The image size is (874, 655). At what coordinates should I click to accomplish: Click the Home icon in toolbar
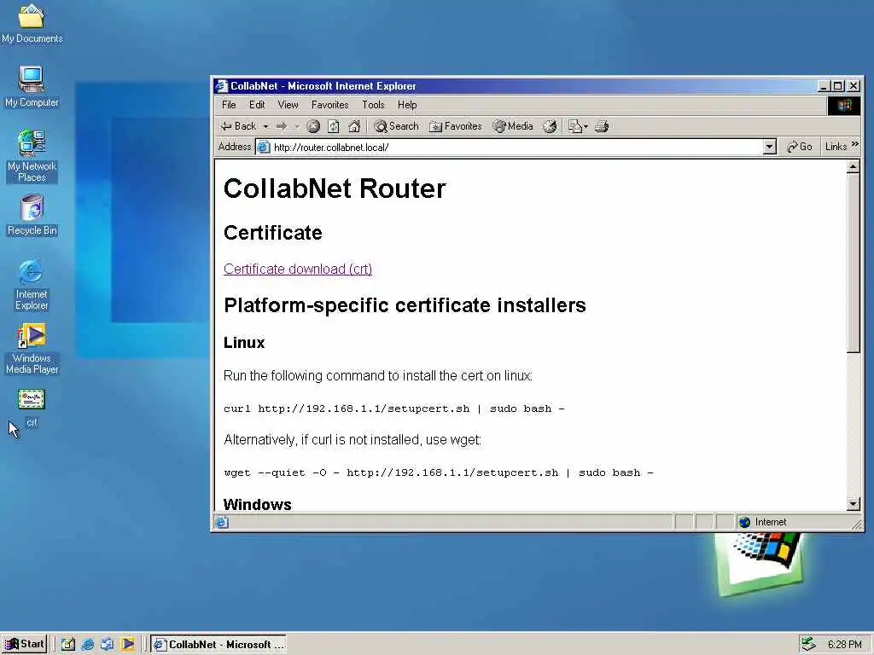click(354, 126)
